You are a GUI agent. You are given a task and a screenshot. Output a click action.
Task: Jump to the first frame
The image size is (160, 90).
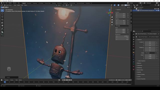tap(63, 80)
